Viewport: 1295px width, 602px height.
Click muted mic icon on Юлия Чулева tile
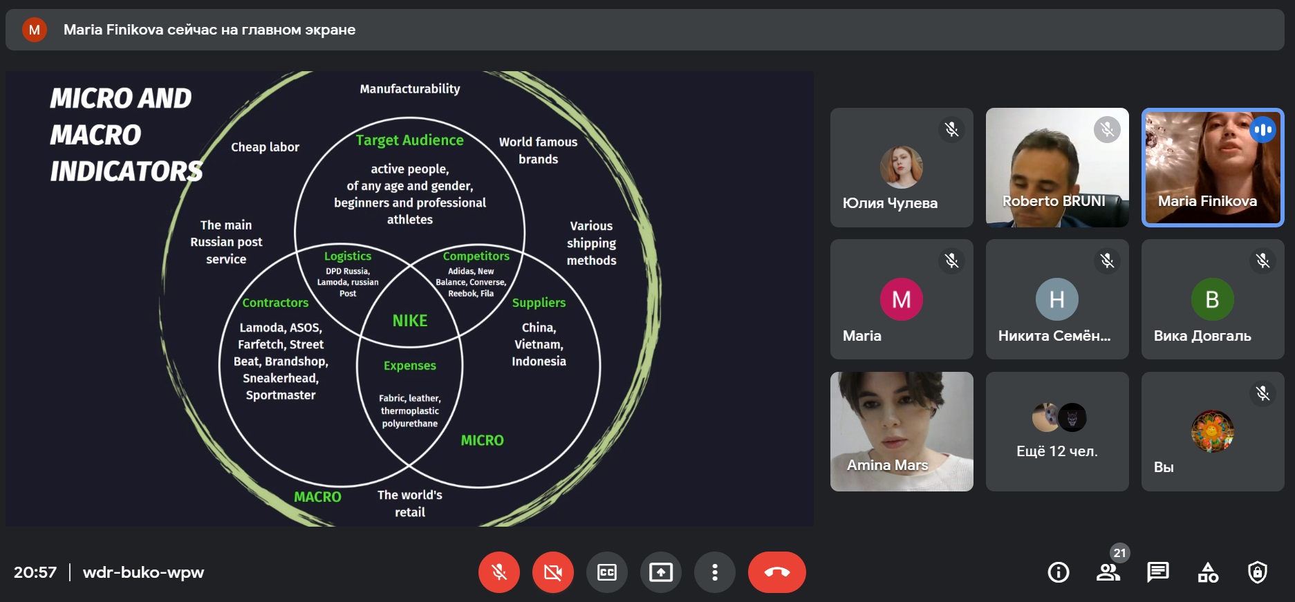pos(951,129)
